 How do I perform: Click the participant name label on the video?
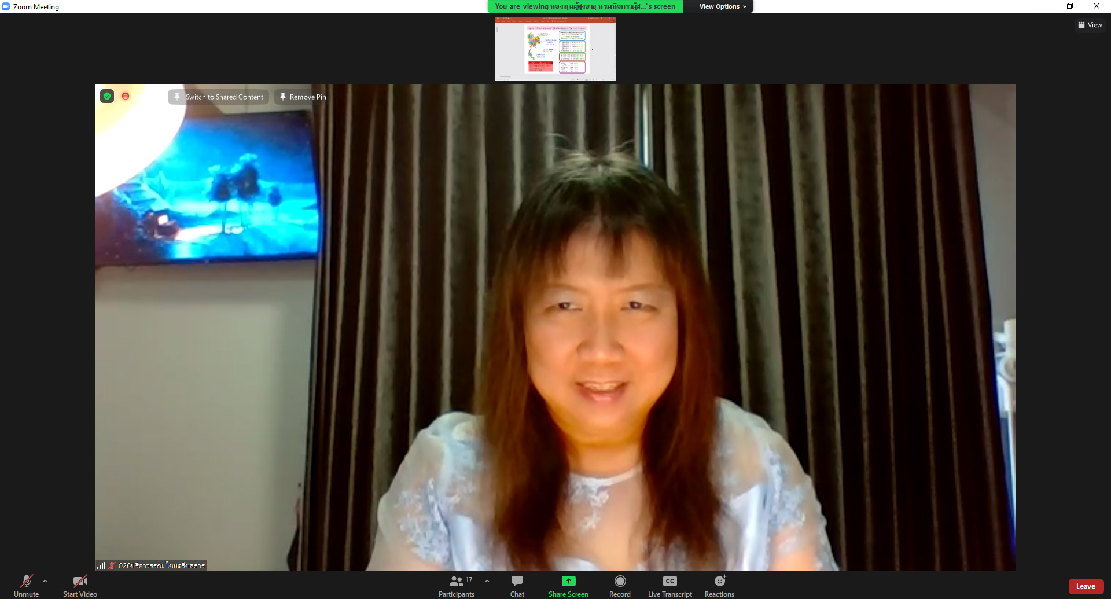pyautogui.click(x=161, y=565)
